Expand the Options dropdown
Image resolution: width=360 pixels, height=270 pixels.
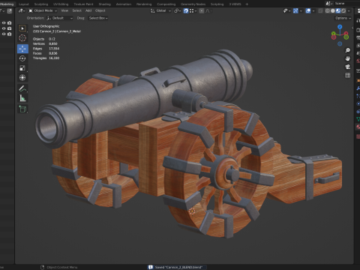pos(343,18)
